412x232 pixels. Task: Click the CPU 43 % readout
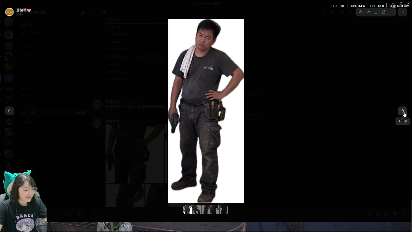[377, 6]
